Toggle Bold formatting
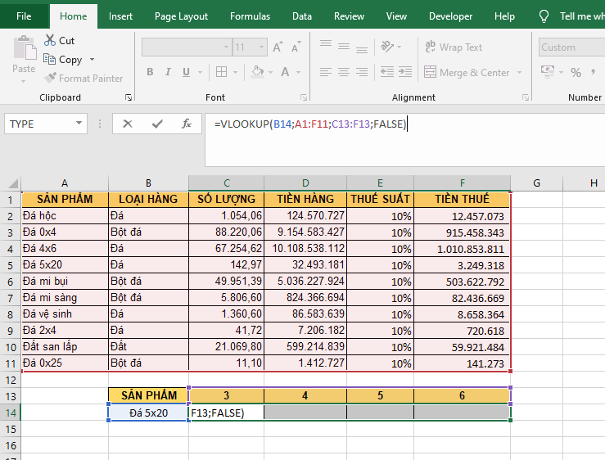 pyautogui.click(x=150, y=72)
